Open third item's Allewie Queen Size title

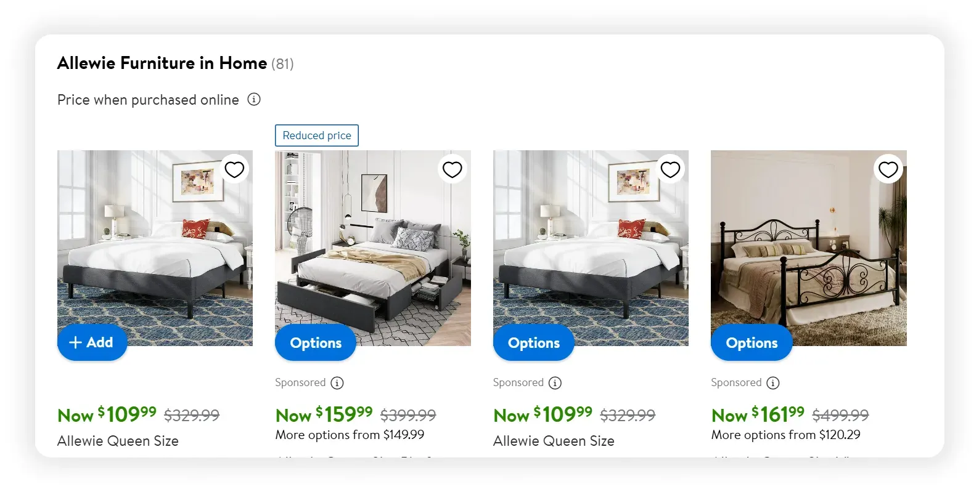[554, 441]
